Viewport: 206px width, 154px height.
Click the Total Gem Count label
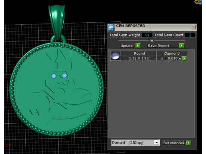[x=169, y=35]
